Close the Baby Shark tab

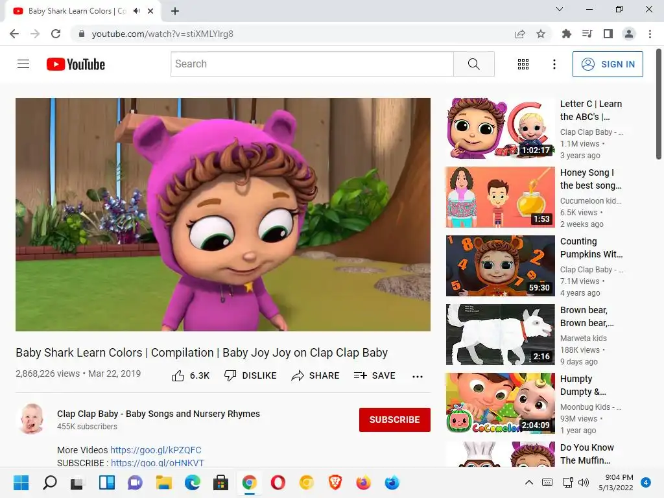(x=150, y=11)
